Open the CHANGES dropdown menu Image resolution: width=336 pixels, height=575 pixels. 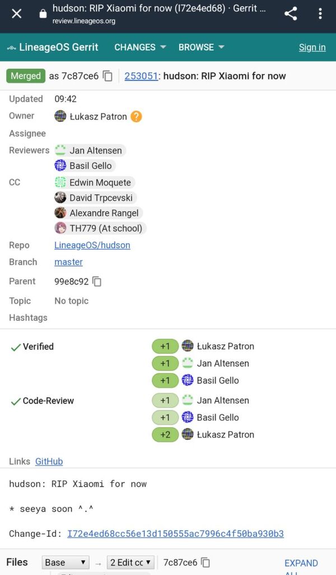pos(140,47)
